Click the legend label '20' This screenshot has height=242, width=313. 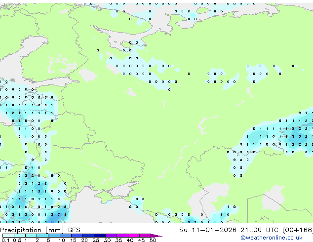point(84,240)
